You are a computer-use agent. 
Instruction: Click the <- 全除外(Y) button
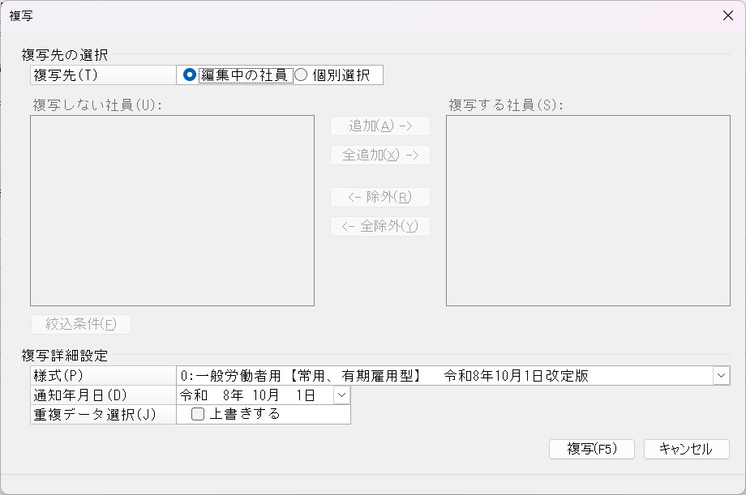380,226
